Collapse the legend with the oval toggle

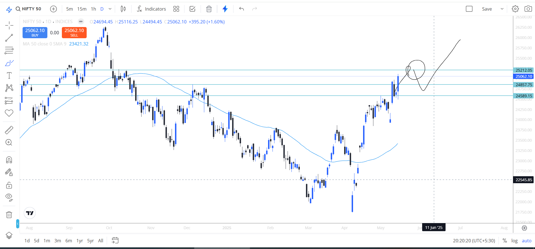click(x=81, y=21)
